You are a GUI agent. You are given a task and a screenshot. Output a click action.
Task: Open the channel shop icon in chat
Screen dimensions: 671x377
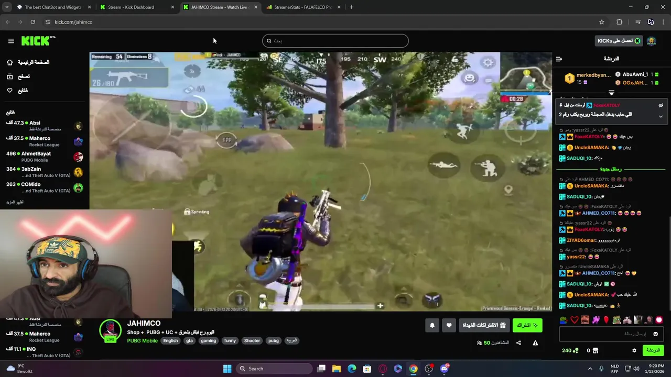594,350
